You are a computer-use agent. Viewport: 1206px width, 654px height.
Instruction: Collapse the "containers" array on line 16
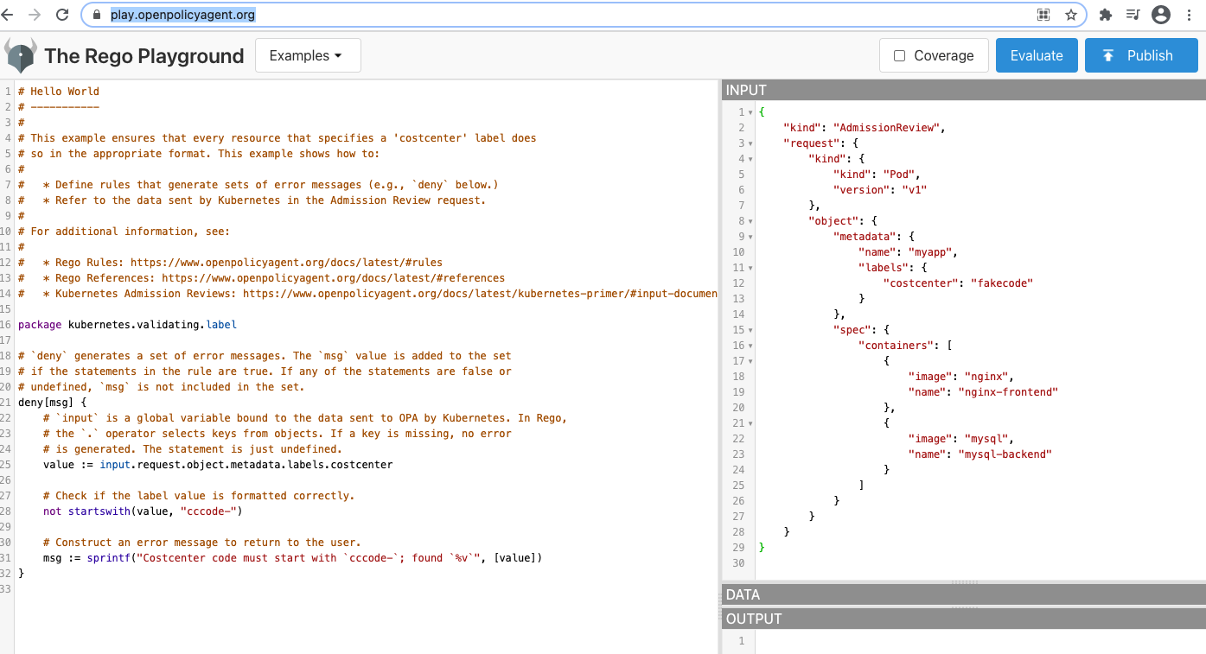point(750,346)
